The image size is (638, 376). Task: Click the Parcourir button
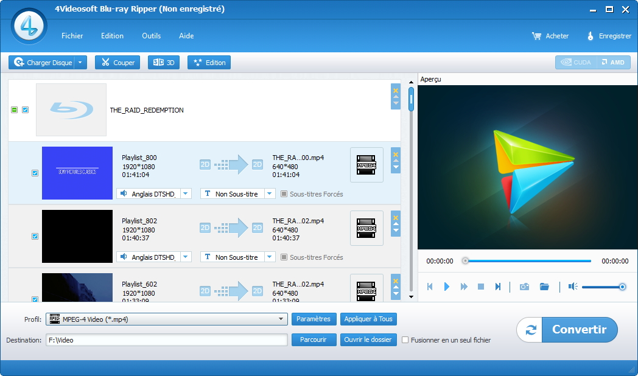(314, 340)
